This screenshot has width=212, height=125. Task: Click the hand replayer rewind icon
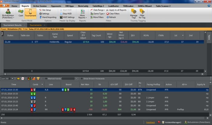coord(18,79)
